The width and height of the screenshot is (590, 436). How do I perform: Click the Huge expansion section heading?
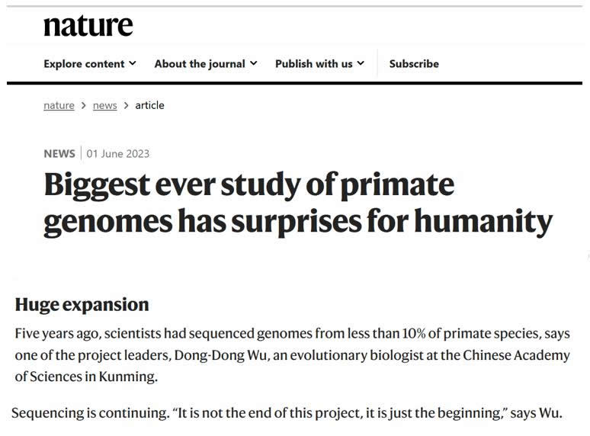(82, 304)
